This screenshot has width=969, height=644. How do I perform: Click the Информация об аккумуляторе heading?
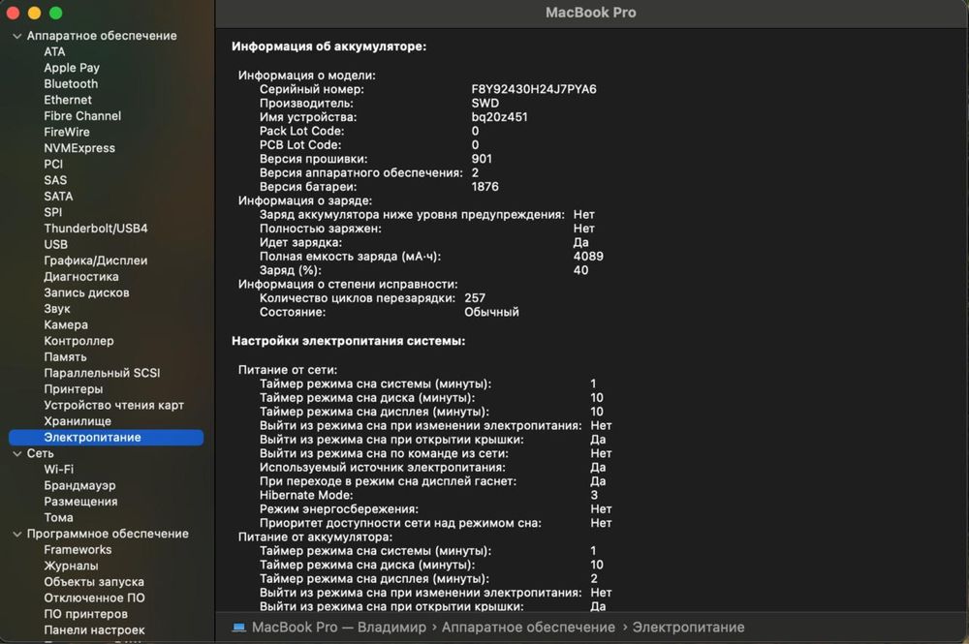[328, 46]
